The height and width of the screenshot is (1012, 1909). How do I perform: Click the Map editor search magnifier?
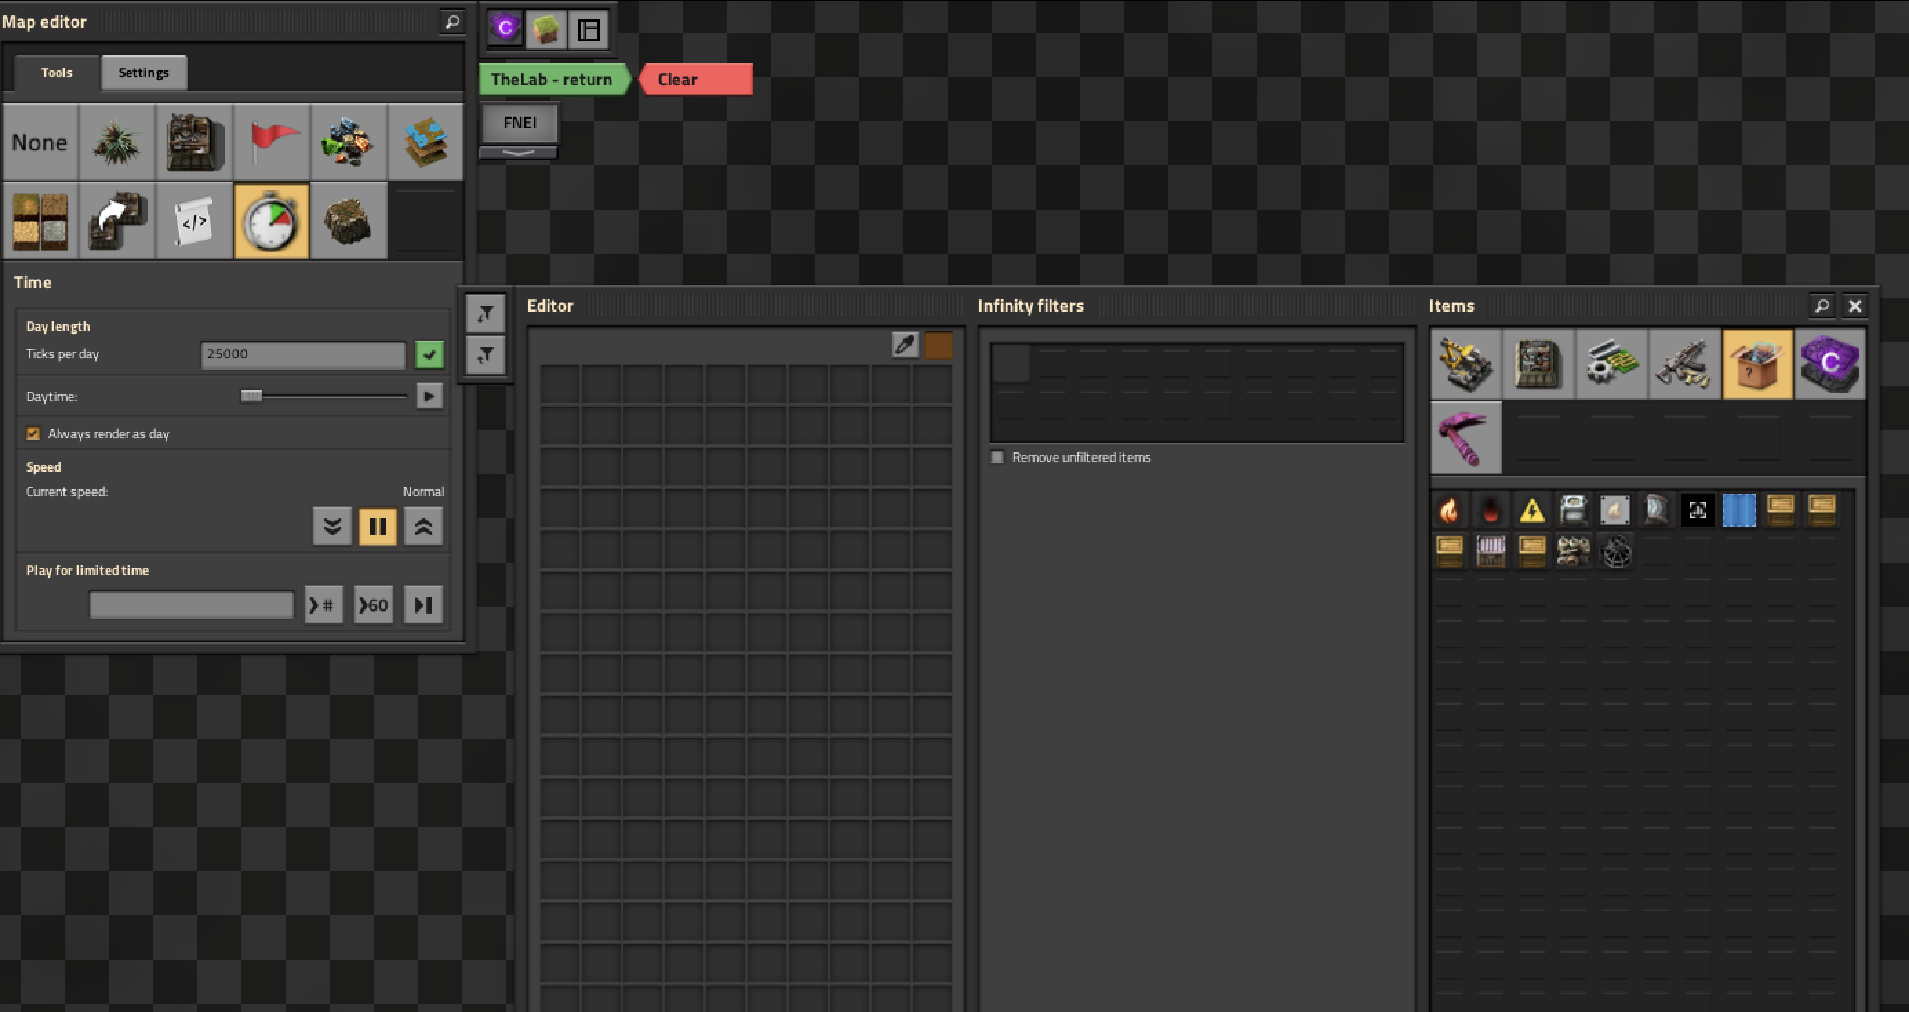(x=451, y=21)
